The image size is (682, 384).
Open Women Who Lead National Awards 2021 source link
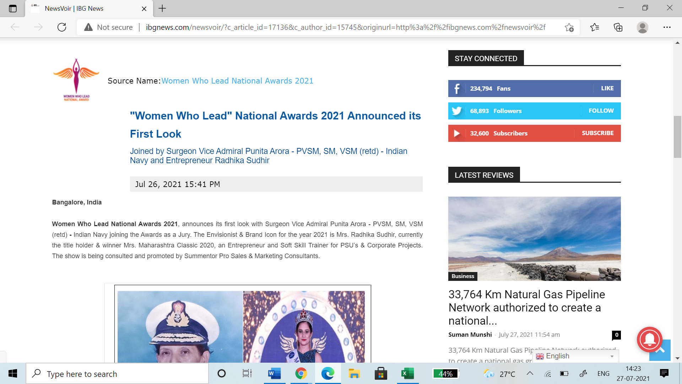tap(237, 81)
